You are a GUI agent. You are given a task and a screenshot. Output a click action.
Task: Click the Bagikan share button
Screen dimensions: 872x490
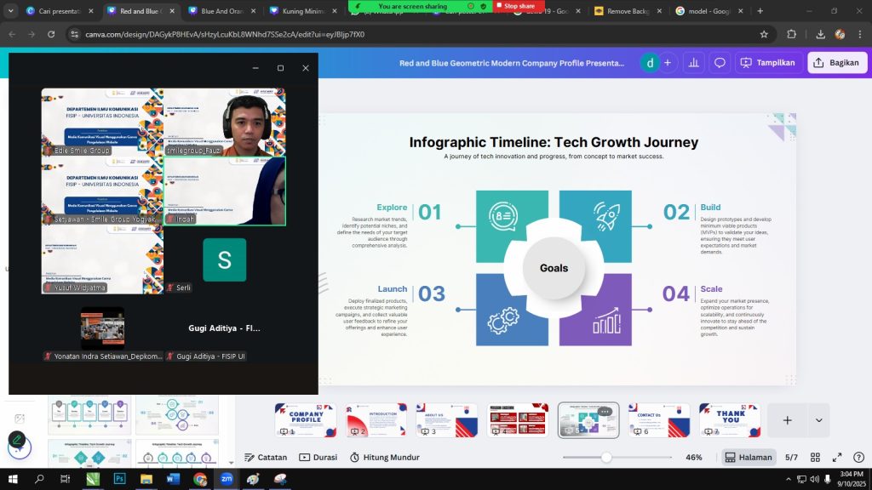tap(837, 62)
